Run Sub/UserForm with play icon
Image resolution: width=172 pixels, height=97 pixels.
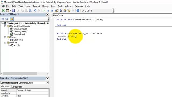point(44,11)
